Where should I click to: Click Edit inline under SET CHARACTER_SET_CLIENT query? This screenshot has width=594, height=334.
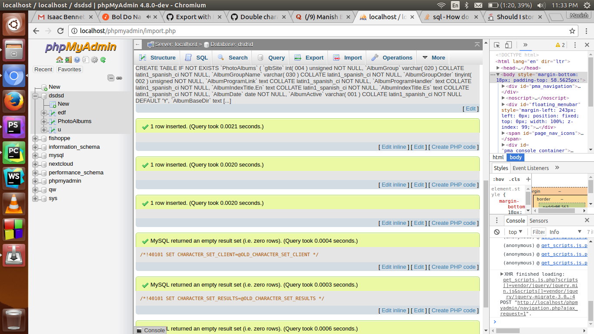pos(394,267)
